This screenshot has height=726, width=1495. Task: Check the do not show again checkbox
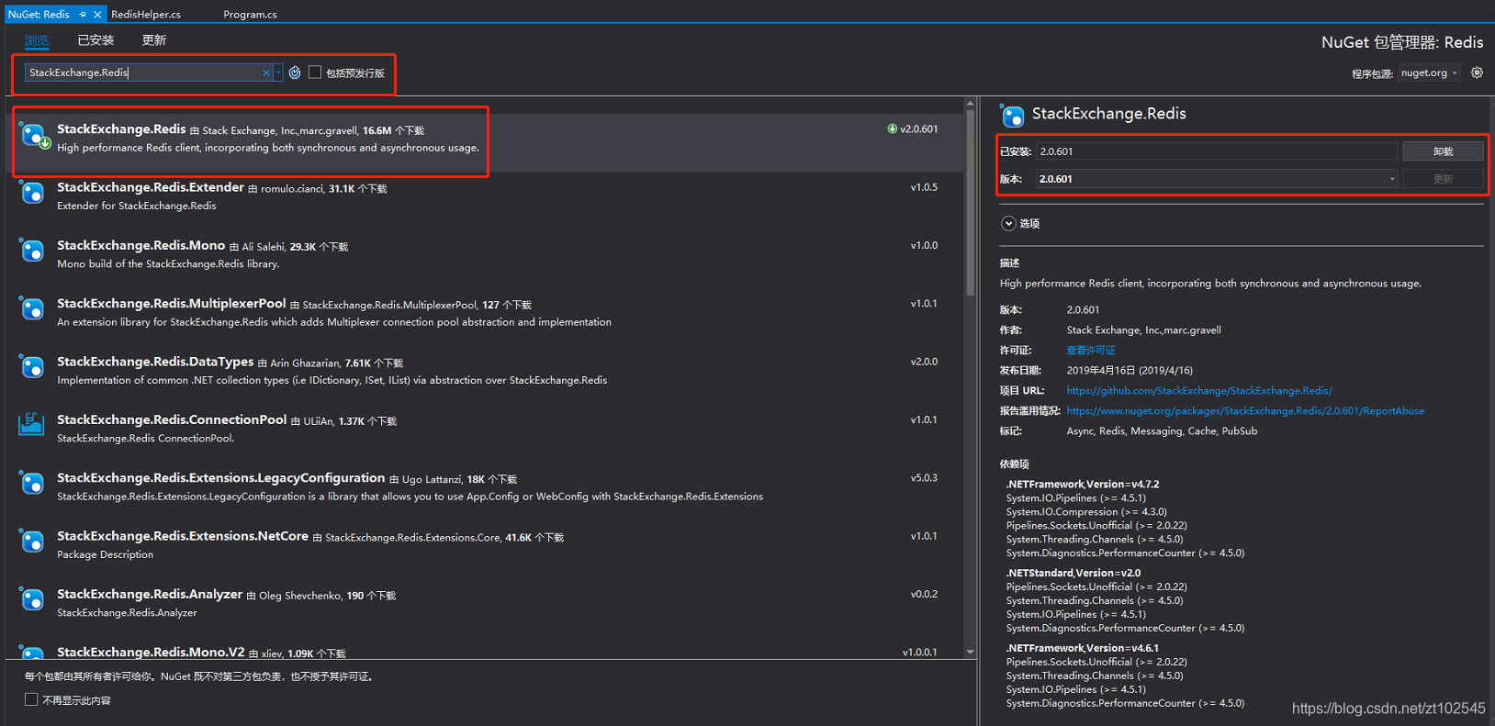31,699
